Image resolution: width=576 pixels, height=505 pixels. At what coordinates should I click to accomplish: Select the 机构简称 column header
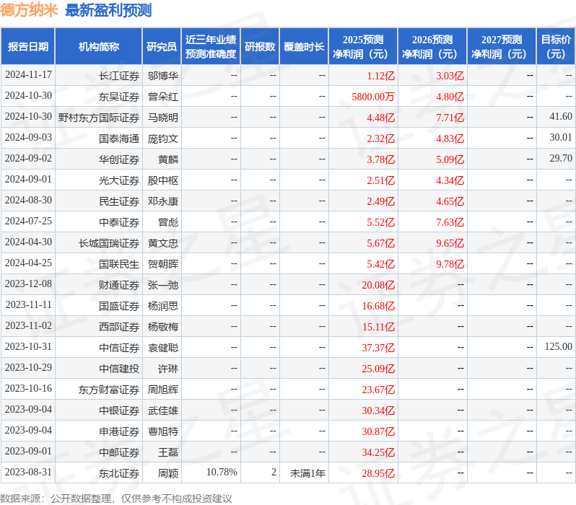coord(98,47)
